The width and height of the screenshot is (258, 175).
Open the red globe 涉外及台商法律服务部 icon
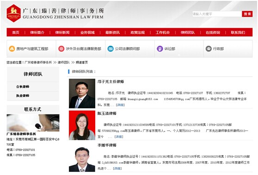(x=61, y=48)
